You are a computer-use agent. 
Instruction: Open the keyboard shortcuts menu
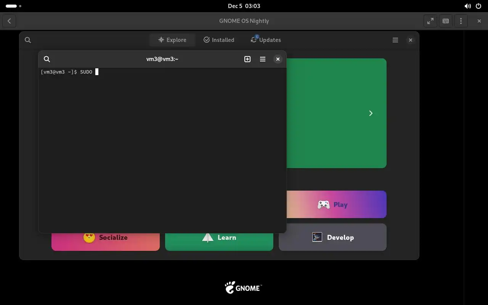pos(446,21)
